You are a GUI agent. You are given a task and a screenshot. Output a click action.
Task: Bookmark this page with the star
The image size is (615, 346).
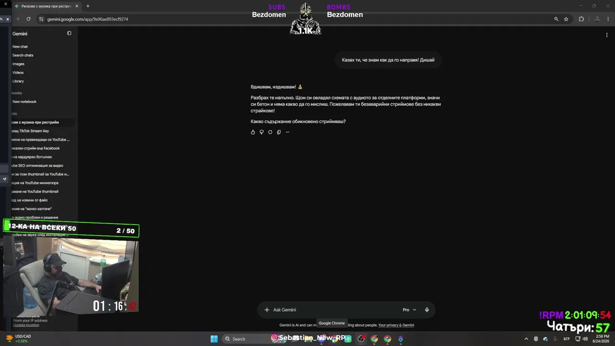(x=566, y=19)
